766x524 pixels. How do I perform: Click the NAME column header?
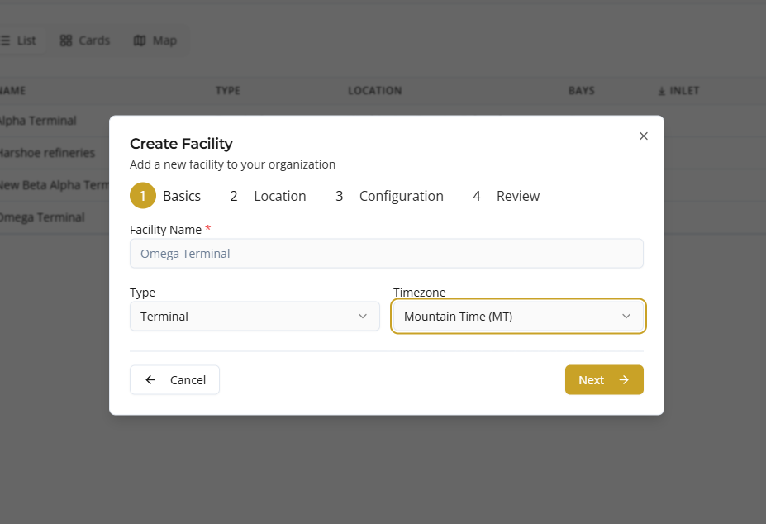pos(12,90)
